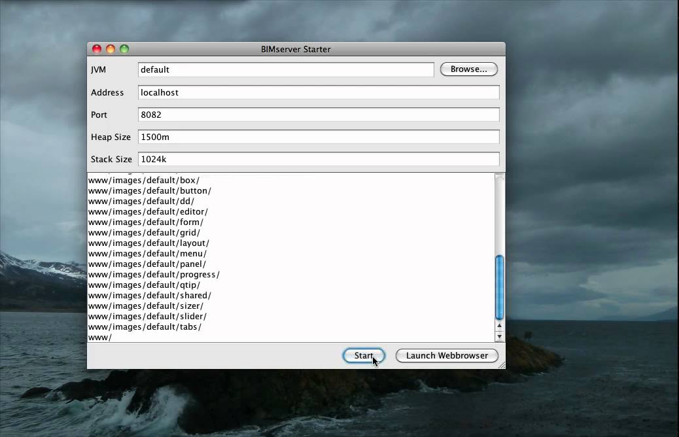Click log line www/images/default/tabs/
Viewport: 679px width, 437px height.
[145, 327]
